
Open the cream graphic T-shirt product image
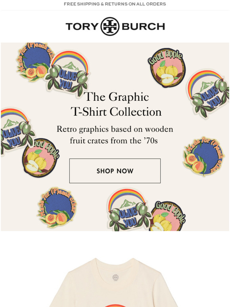coord(115,282)
